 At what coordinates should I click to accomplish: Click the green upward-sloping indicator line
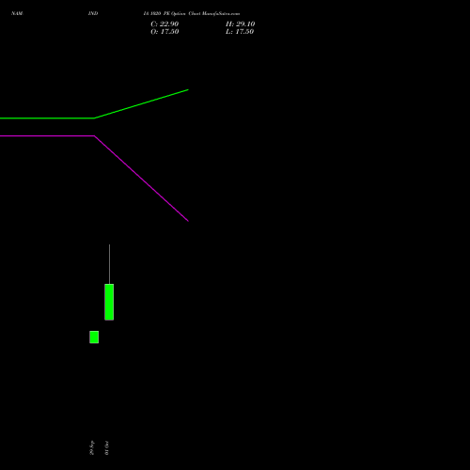click(x=141, y=104)
